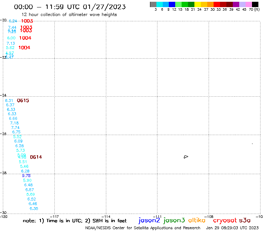Image resolution: width=263 pixels, height=231 pixels.
Task: Click the 'jason2' satellite legend label
Action: pos(149,220)
